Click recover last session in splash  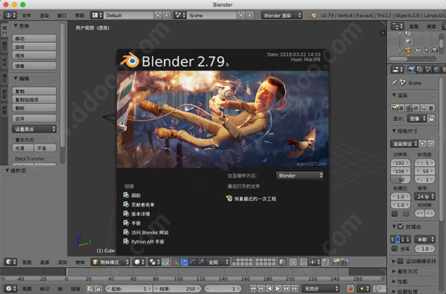click(x=251, y=199)
